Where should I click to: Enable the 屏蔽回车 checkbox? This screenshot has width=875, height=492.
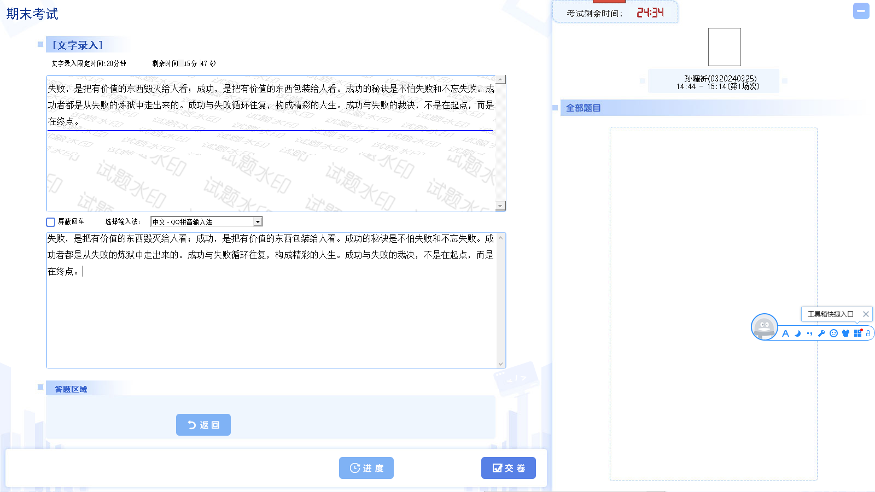[51, 222]
